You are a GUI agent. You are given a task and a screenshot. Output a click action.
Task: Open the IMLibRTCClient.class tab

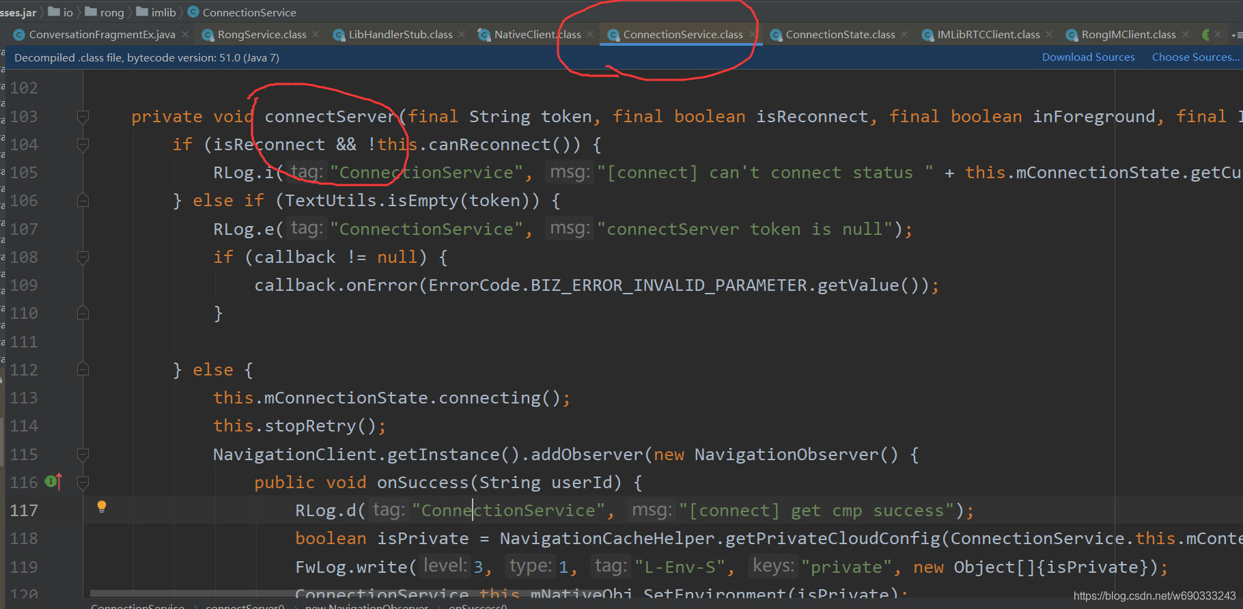(988, 34)
